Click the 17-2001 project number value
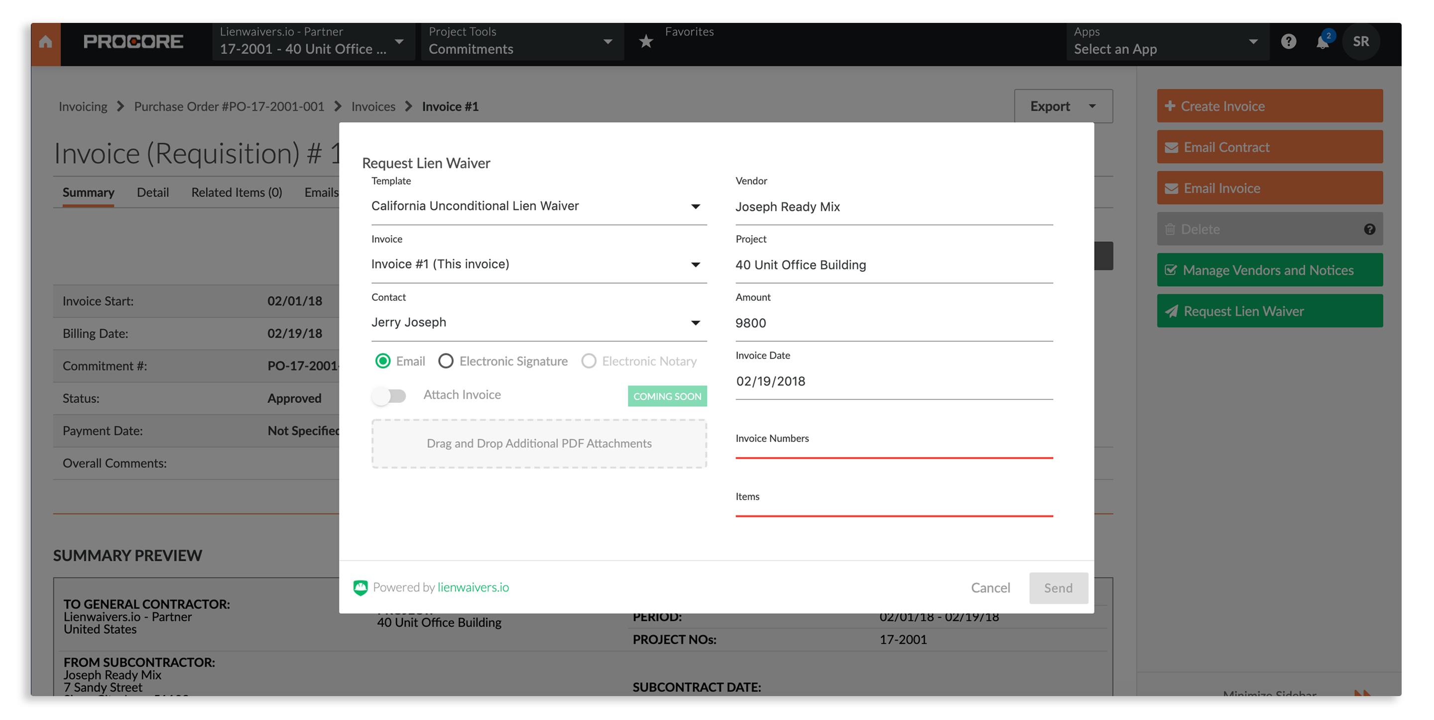This screenshot has width=1434, height=720. pos(903,639)
